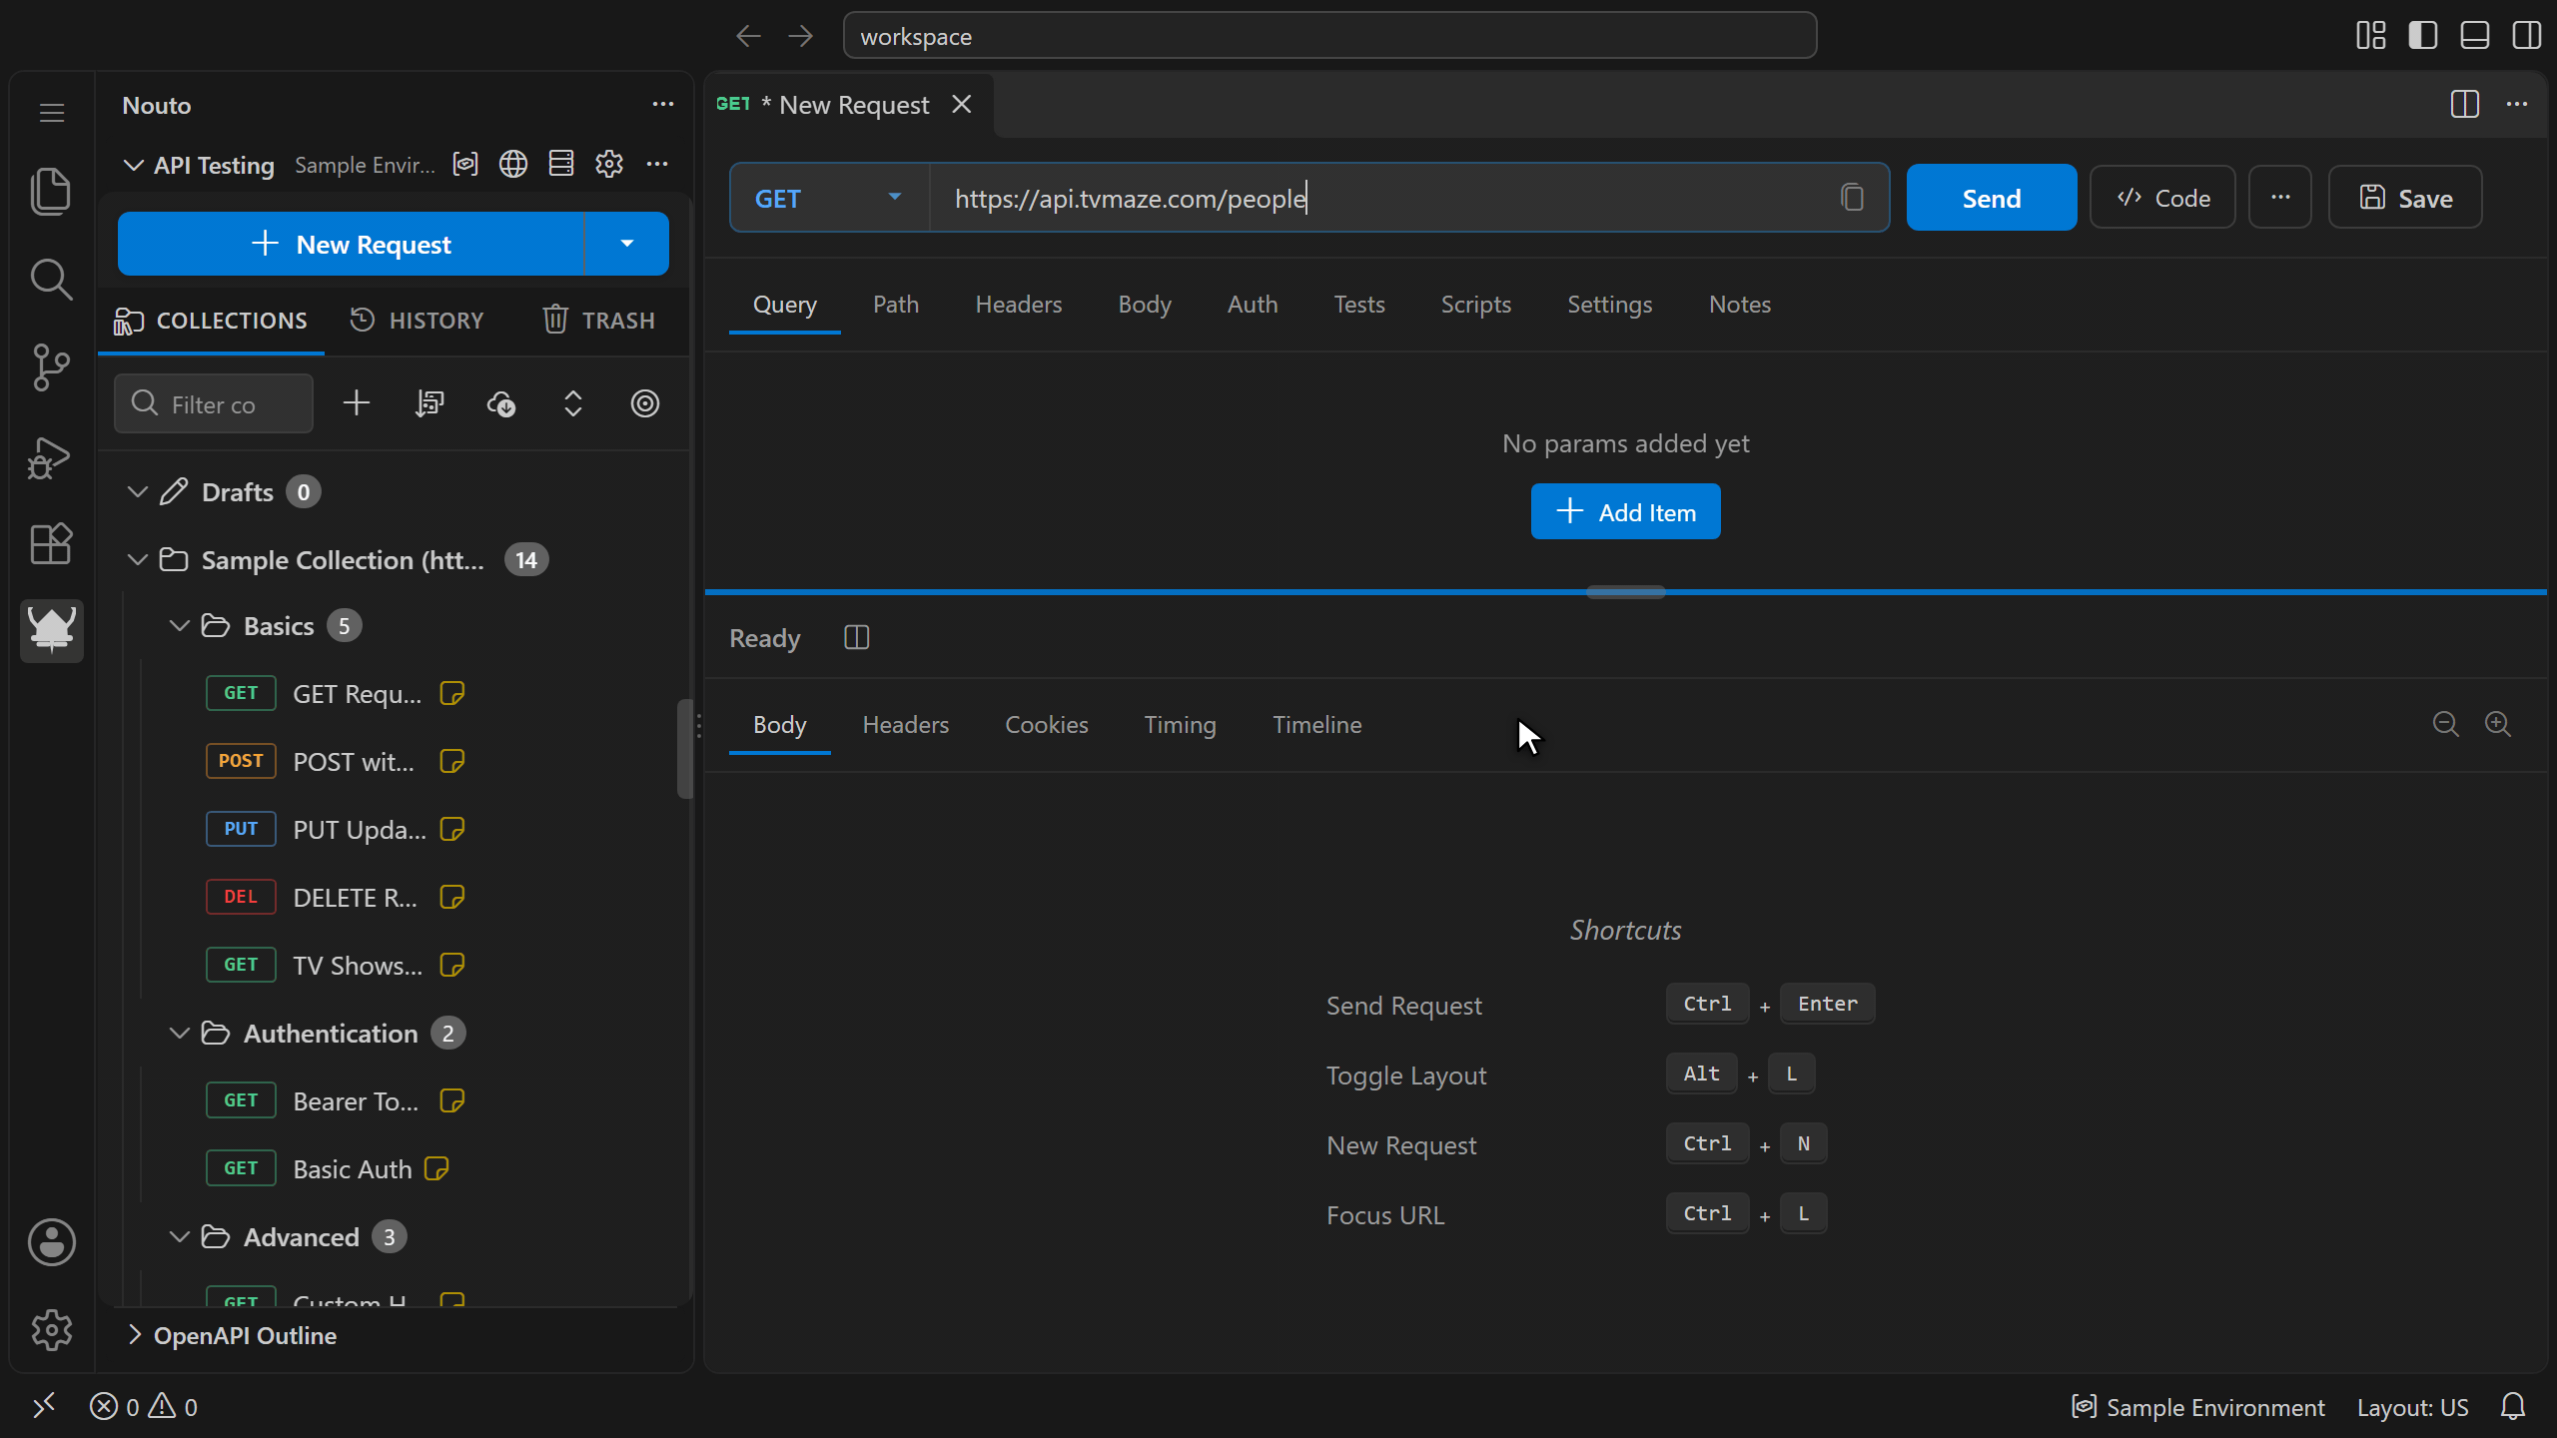Open the Scripts tab

tap(1475, 304)
